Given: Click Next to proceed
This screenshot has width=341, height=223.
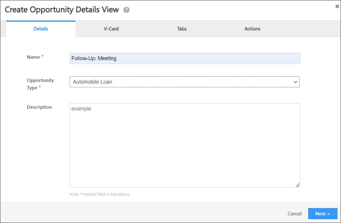Looking at the screenshot, I should tap(322, 213).
